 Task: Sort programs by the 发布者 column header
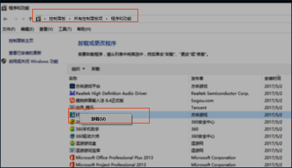pos(197,79)
